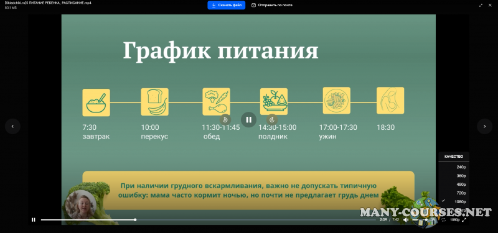498x233 pixels.
Task: Click the video progress bar to seek
Action: tap(208, 220)
